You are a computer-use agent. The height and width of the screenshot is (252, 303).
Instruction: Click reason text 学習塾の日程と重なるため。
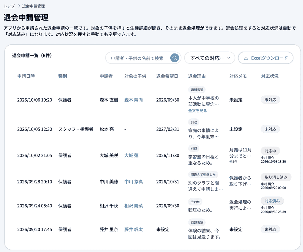coord(204,160)
